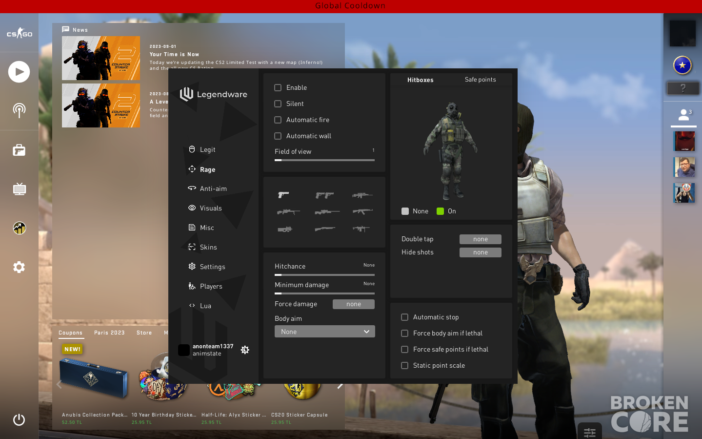The height and width of the screenshot is (439, 702).
Task: Switch to the Paris 2023 tab
Action: click(109, 333)
